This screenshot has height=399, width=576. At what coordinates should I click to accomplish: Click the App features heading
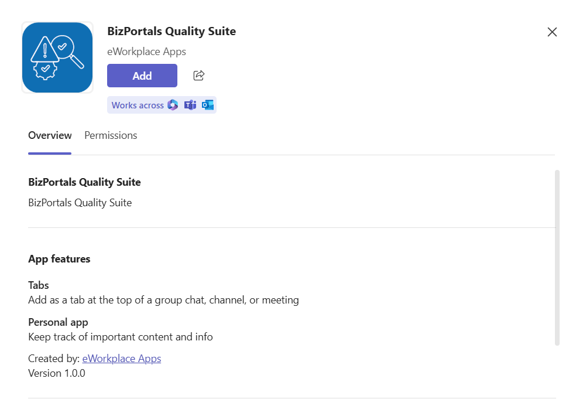pyautogui.click(x=59, y=259)
